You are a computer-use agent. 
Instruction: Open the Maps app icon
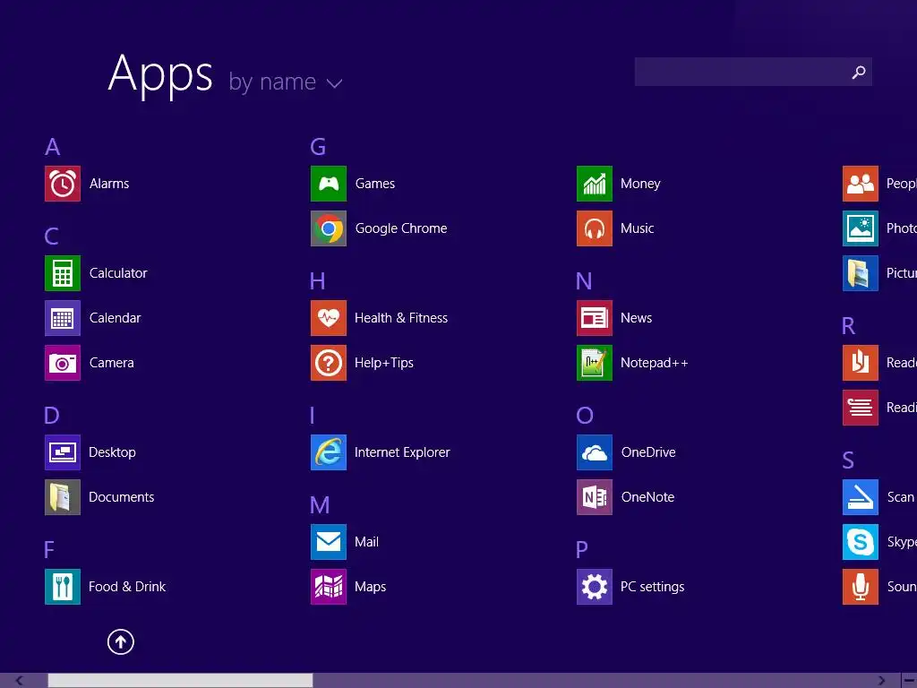click(x=329, y=587)
